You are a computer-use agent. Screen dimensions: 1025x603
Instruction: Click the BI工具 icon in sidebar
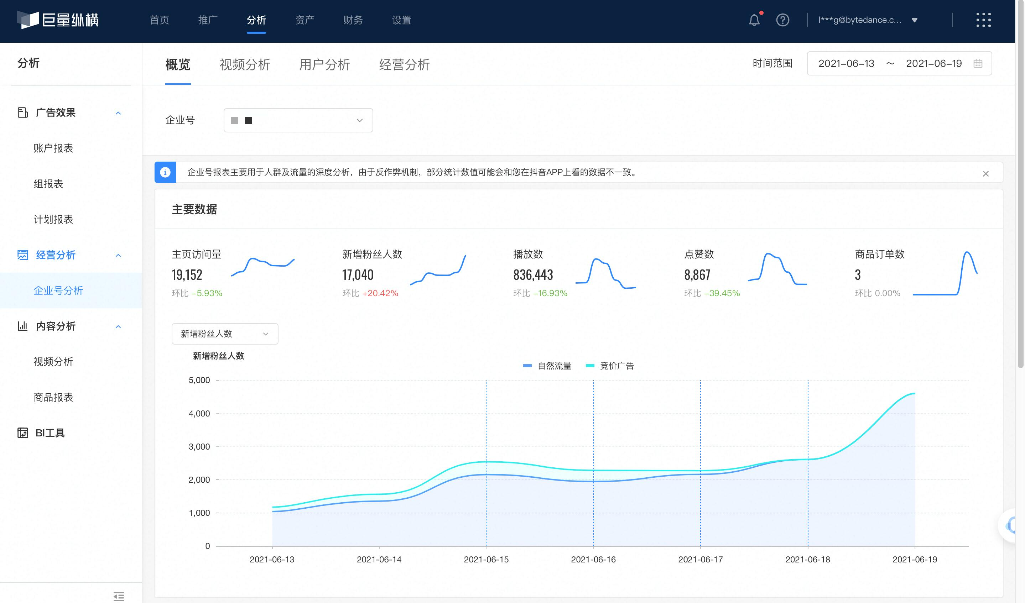coord(22,432)
